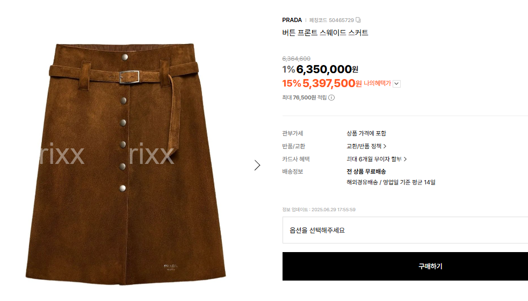Copy the fetching code 50465729
Viewport: 528px width, 301px height.
358,20
